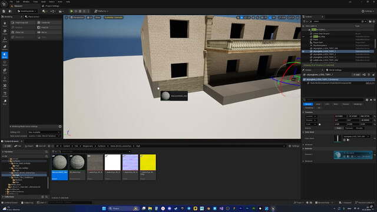Viewport: 377px width, 212px height.
Task: Click the Unreal Engine logo icon
Action: 4,4
